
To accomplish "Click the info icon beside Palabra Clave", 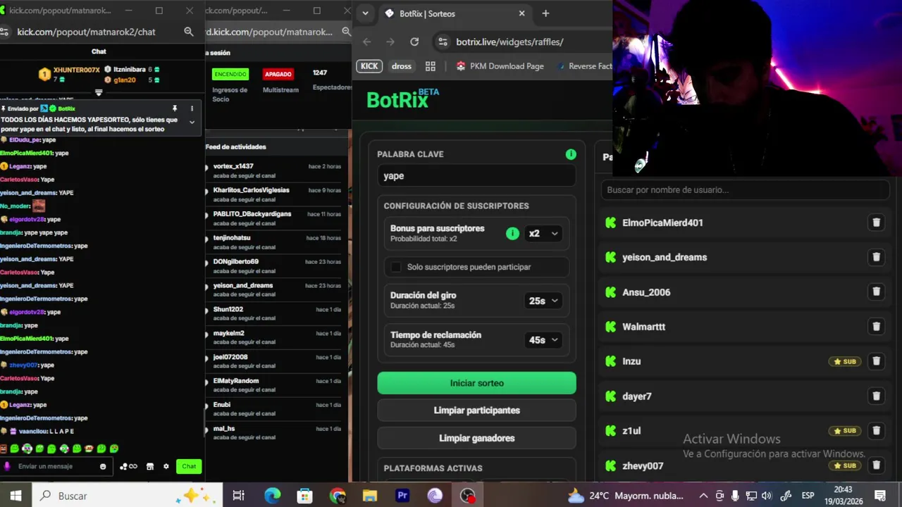I will click(571, 154).
